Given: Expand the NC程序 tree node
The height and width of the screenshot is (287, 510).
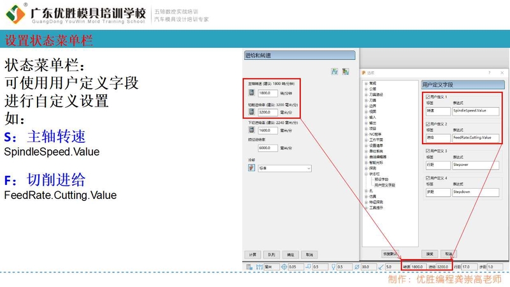Looking at the screenshot, I should pos(366,134).
